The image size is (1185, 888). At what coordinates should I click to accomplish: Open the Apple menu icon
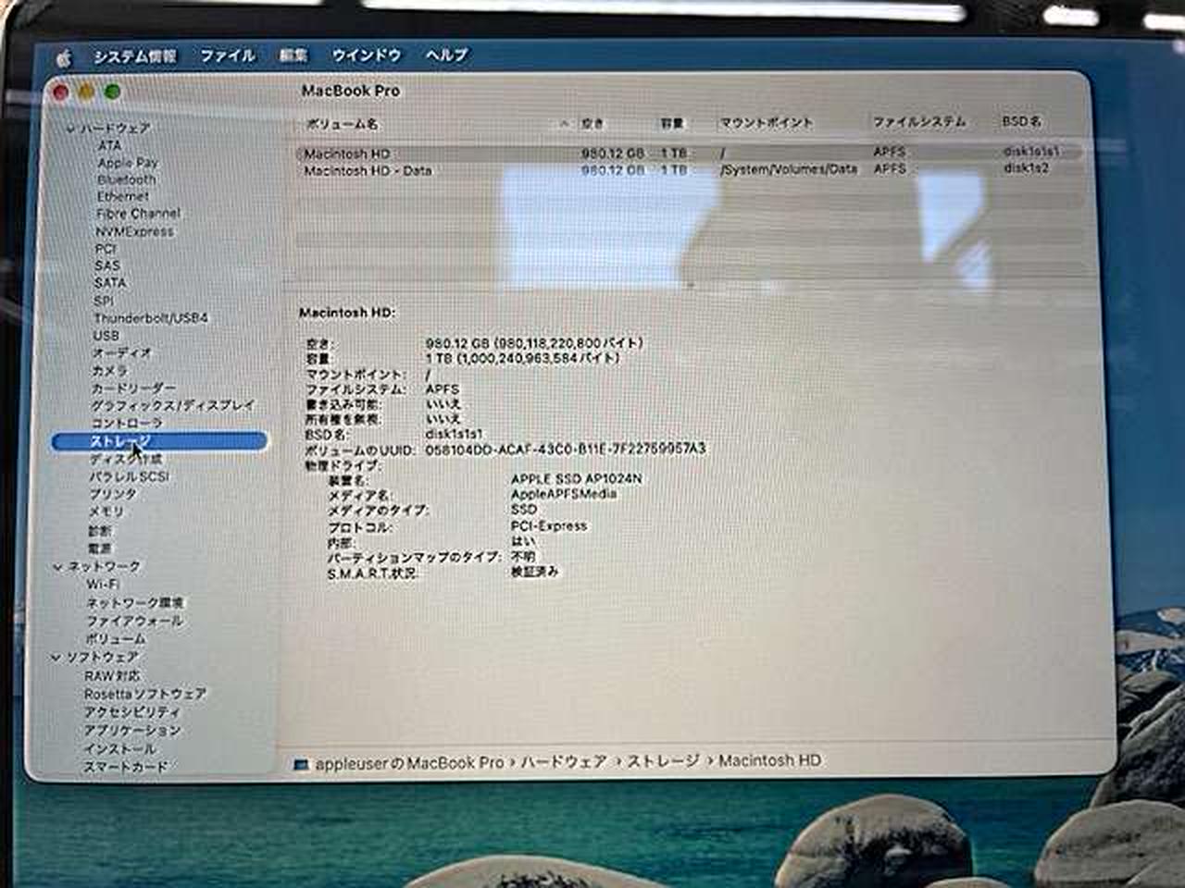pyautogui.click(x=63, y=57)
